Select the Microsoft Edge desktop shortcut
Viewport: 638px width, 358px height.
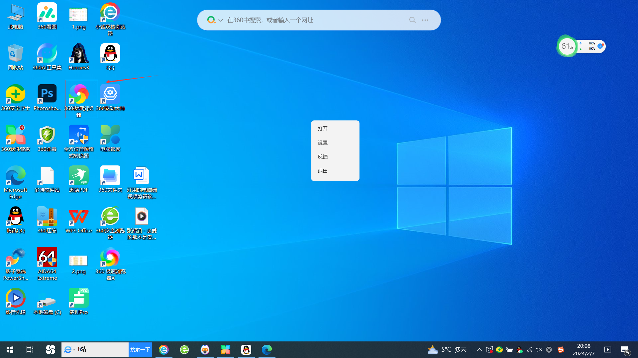[16, 182]
